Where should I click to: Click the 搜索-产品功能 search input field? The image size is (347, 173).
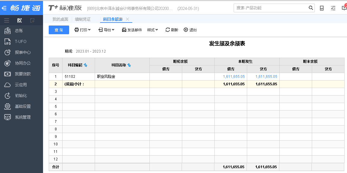click(271, 8)
